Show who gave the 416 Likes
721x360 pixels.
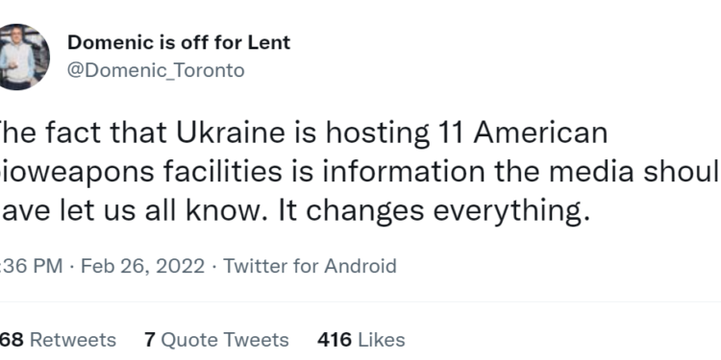click(360, 340)
